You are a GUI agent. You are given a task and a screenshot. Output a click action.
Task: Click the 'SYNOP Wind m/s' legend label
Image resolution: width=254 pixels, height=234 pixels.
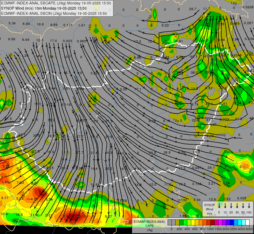(209, 209)
